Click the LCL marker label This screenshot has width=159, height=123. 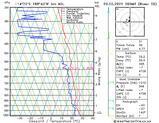99,113
